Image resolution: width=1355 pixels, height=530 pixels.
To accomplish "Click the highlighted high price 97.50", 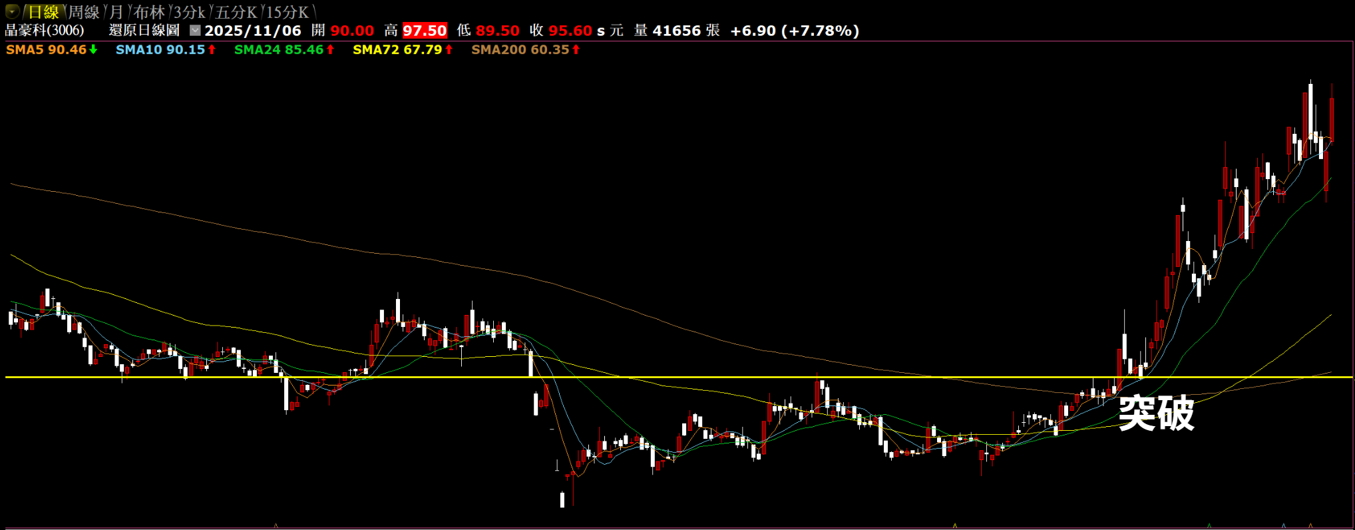I will pyautogui.click(x=425, y=31).
